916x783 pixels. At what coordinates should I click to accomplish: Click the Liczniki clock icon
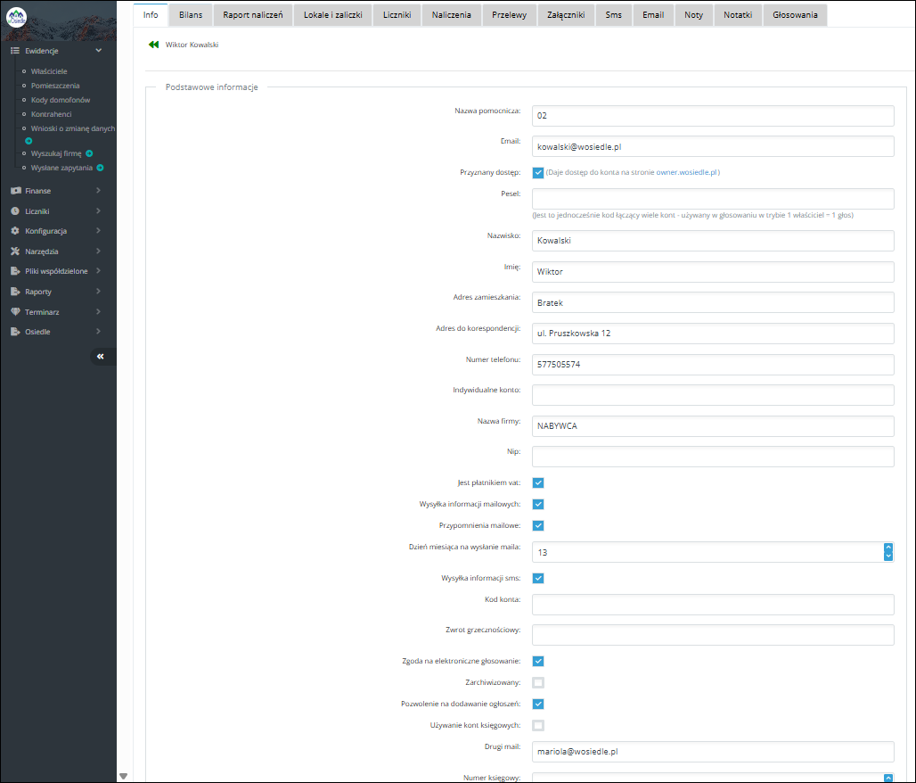15,211
